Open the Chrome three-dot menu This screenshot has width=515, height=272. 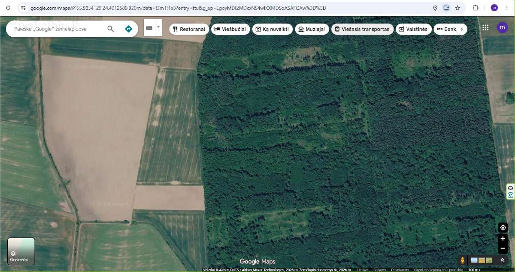507,8
